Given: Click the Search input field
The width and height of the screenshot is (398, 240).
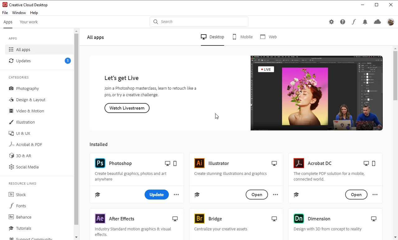Looking at the screenshot, I should tap(199, 22).
